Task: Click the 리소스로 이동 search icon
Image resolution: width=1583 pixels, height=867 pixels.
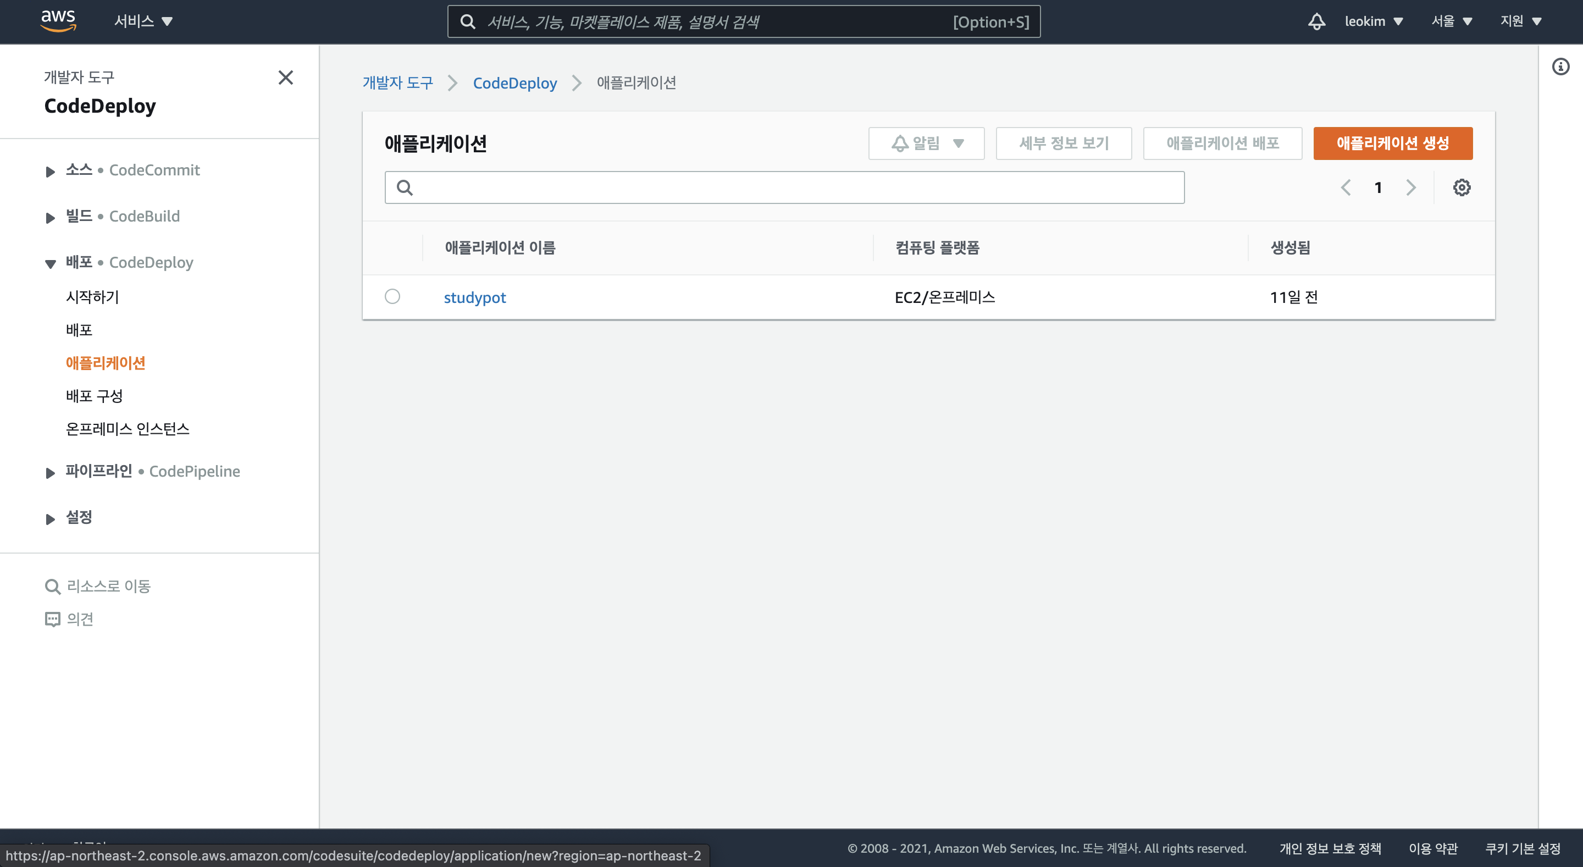Action: tap(52, 586)
